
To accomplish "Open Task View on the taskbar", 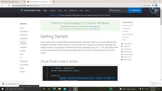I will [49, 89].
